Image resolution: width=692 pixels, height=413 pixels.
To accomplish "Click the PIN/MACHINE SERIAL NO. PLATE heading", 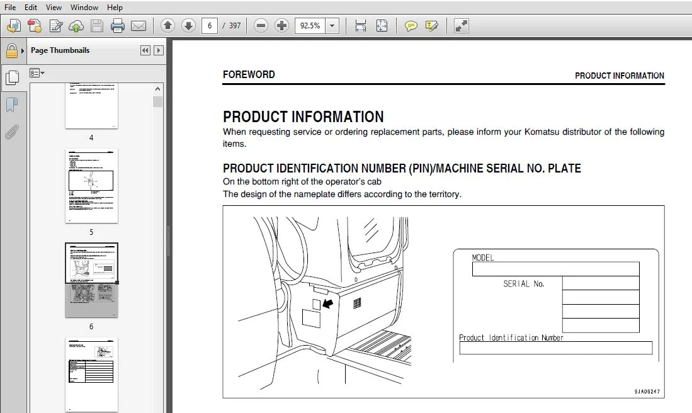I will [x=402, y=168].
